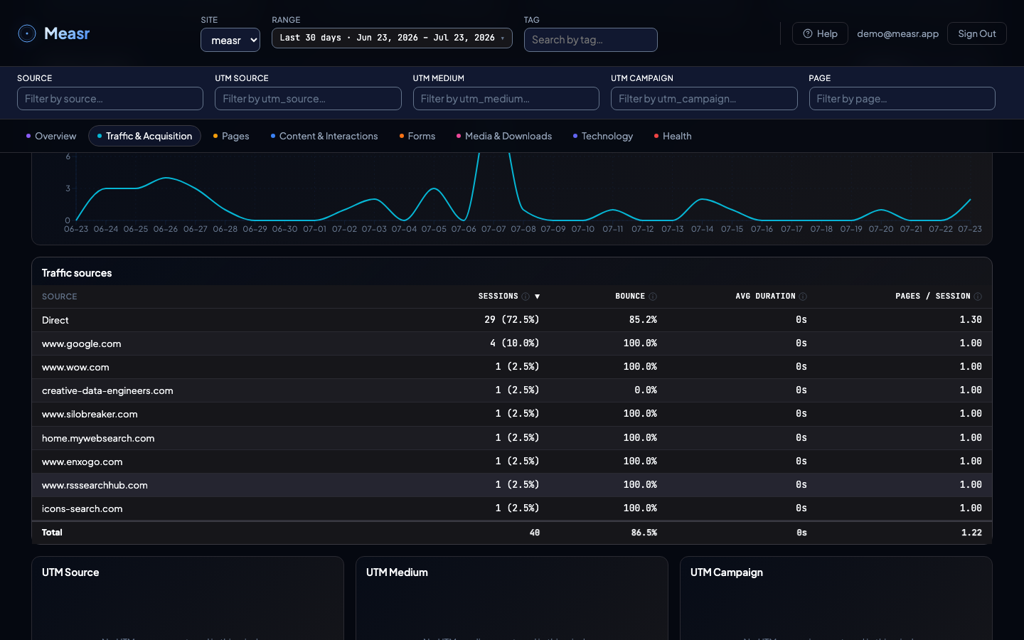Open the Media & Downloads tab
This screenshot has width=1024, height=640.
coord(504,136)
